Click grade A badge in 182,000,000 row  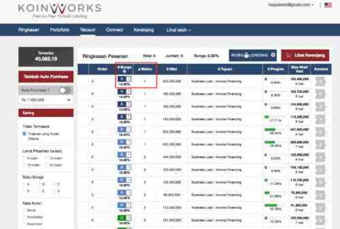click(x=124, y=92)
